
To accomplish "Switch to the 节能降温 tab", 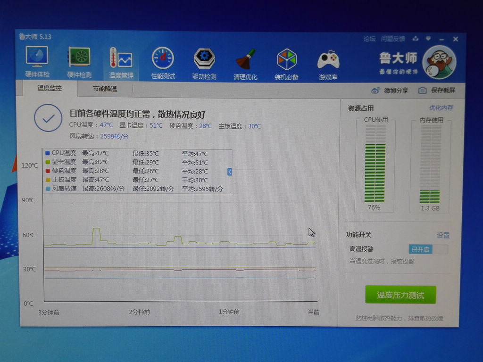I will [x=105, y=89].
